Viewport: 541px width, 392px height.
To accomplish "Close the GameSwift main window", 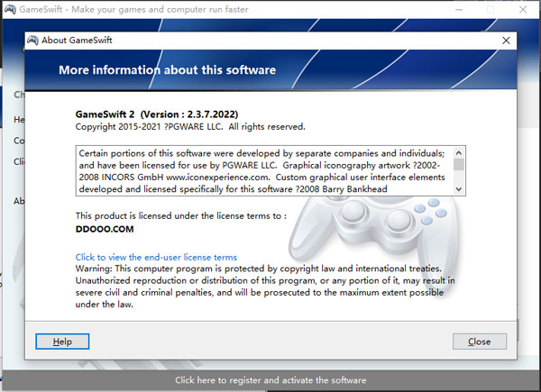I will (x=523, y=9).
